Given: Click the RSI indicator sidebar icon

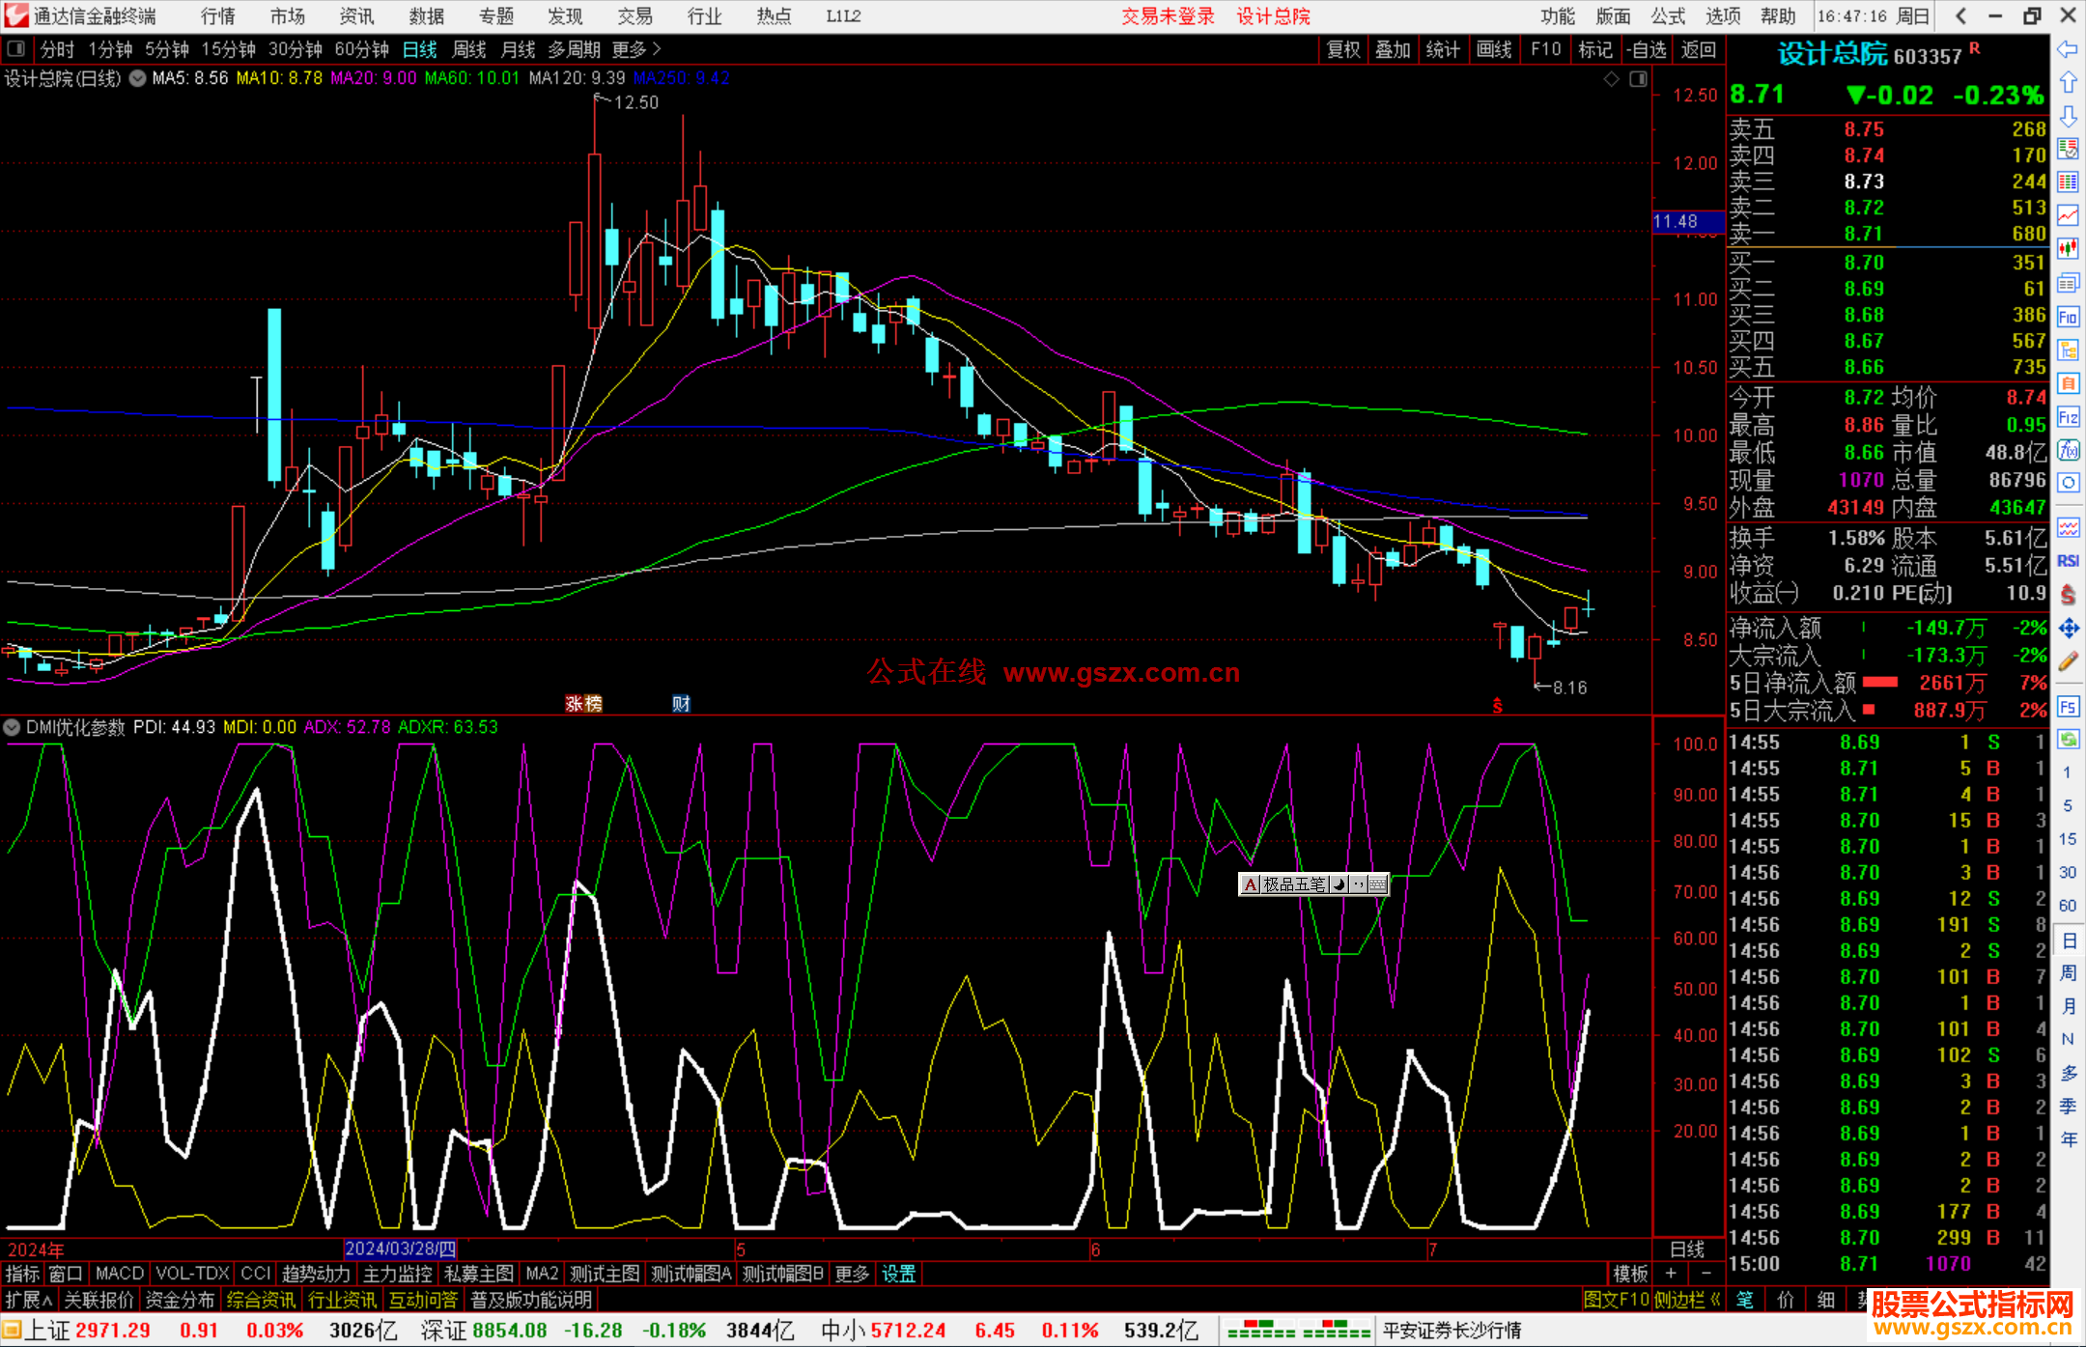Looking at the screenshot, I should 2068,561.
